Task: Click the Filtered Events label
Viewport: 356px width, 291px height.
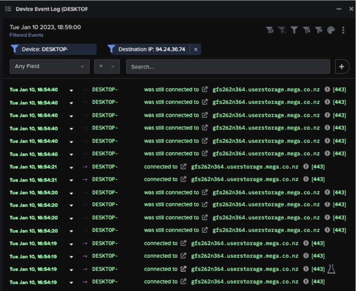Action: [x=26, y=35]
